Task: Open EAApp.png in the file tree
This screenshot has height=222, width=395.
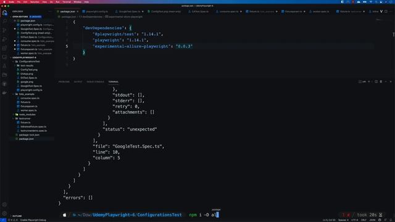Action: pos(27,74)
